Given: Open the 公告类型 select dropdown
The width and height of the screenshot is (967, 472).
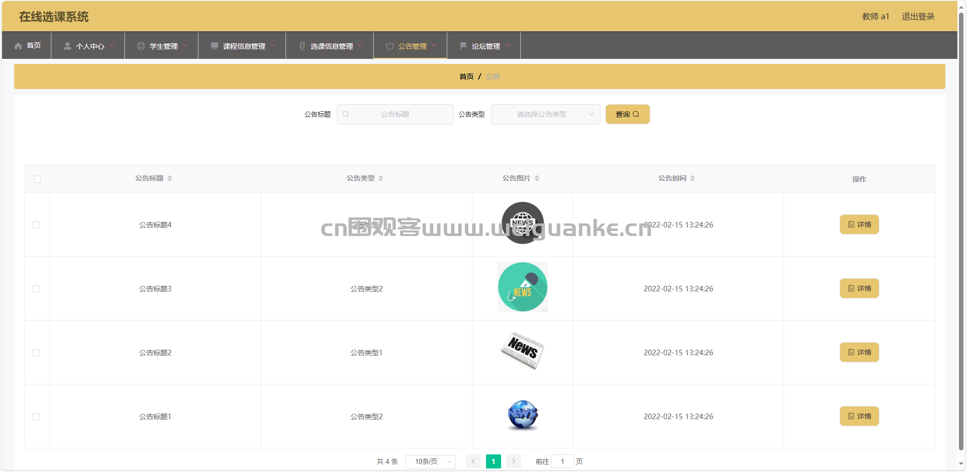Looking at the screenshot, I should (x=545, y=114).
